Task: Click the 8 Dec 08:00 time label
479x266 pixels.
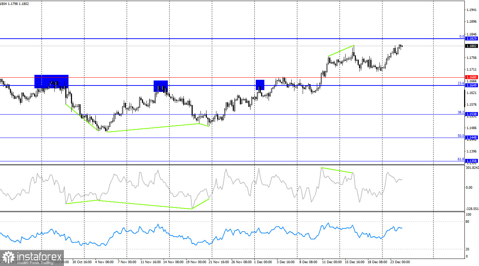Action: tap(308, 262)
